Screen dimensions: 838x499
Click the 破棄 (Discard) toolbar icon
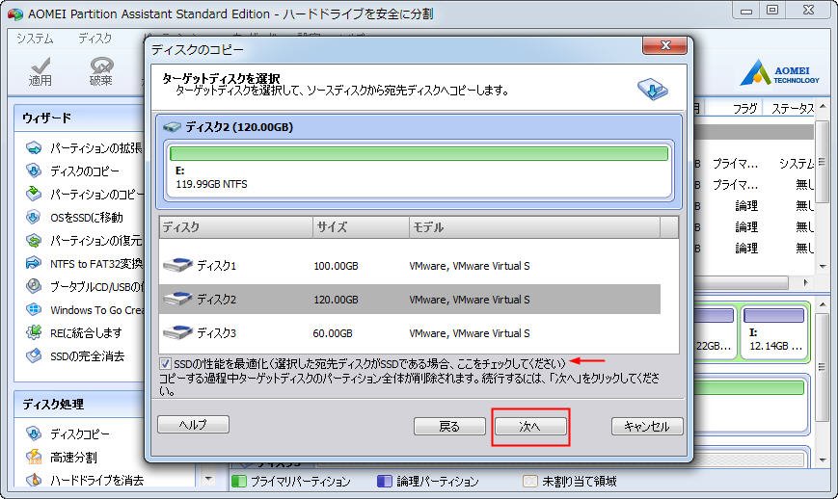[x=101, y=72]
